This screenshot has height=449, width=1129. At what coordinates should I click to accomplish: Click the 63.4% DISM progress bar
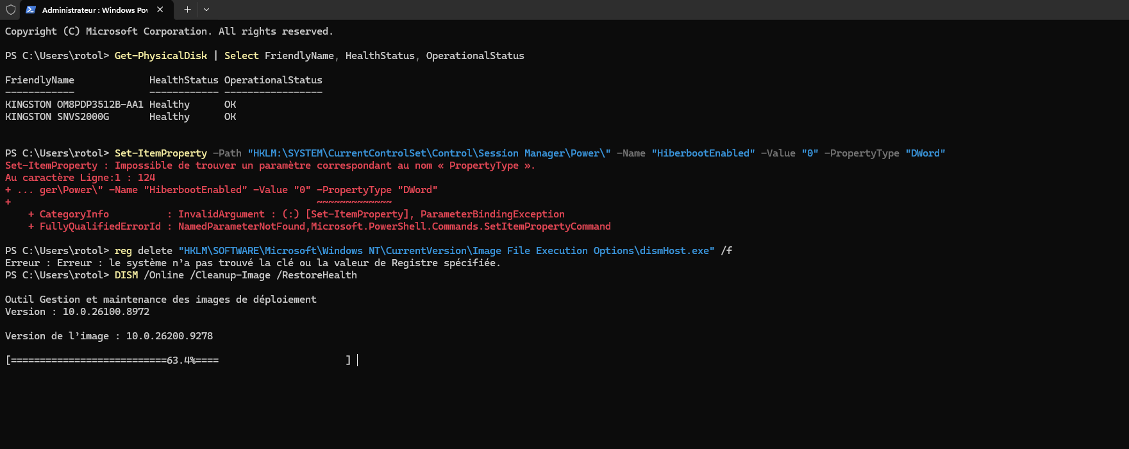178,360
